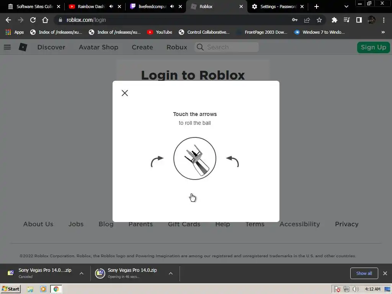Expand the hidden bookmarks chevron

(383, 32)
